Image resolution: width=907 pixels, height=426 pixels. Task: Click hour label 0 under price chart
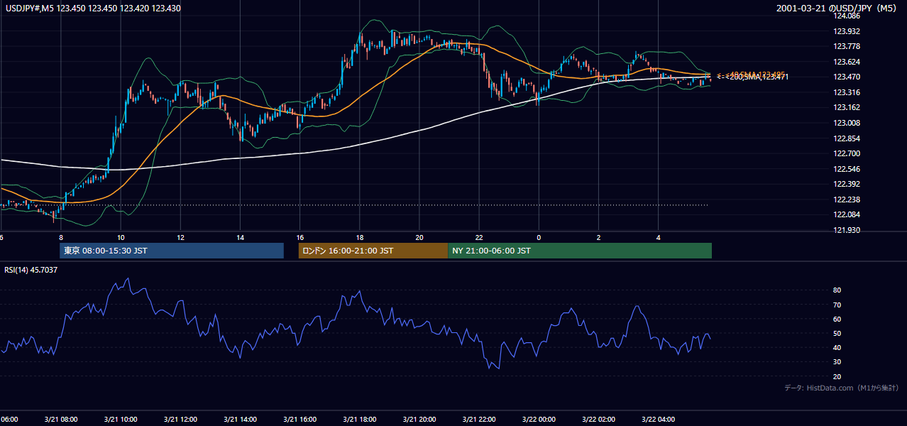[x=539, y=237]
